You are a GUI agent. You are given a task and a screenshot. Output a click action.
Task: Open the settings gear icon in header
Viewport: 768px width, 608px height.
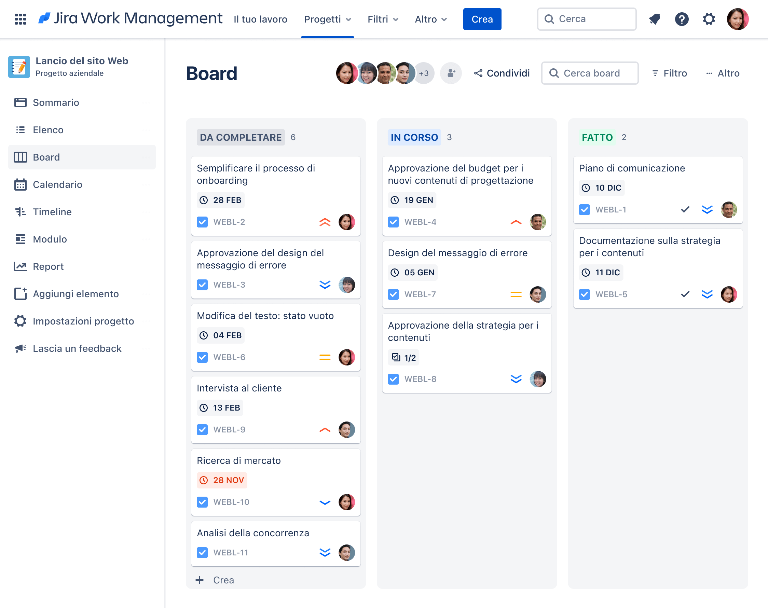click(709, 19)
